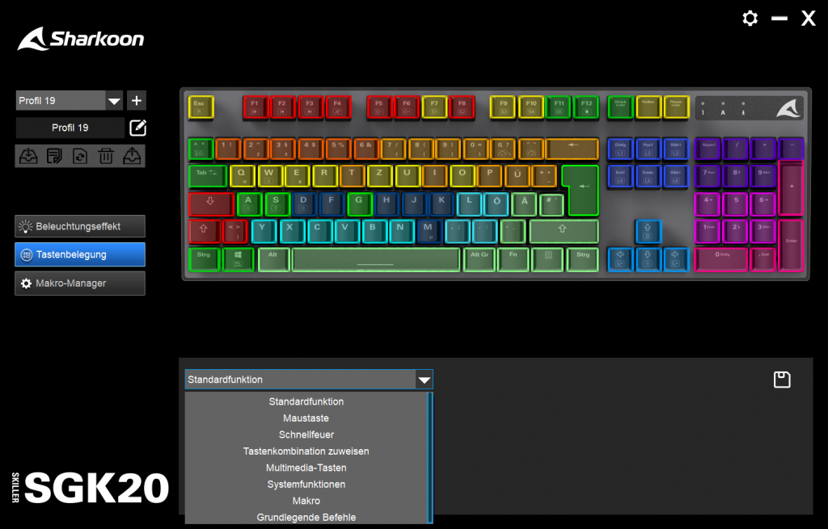
Task: Open the Profil 19 profile dropdown
Action: [114, 100]
